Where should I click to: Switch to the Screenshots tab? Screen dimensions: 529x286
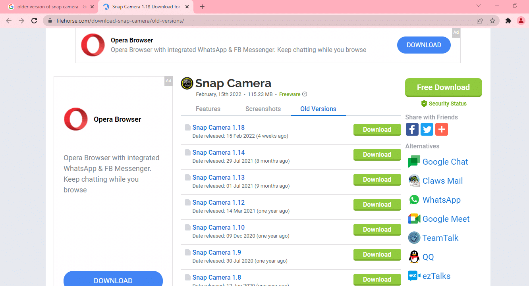pyautogui.click(x=263, y=109)
